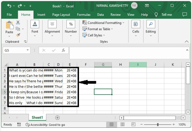Open Cell Styles menu
This screenshot has height=131, width=192.
coord(94,35)
